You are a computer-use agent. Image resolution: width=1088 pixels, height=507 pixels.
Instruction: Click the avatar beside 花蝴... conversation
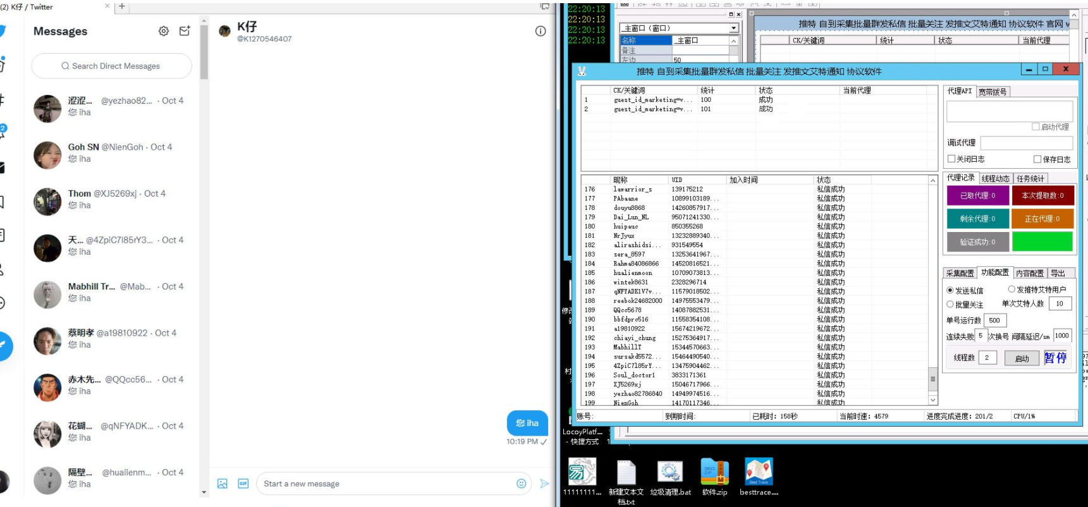tap(47, 434)
